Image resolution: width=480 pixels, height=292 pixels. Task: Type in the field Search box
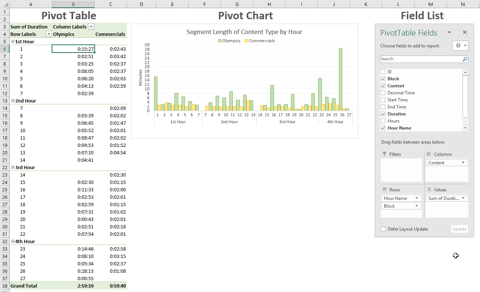pyautogui.click(x=419, y=59)
